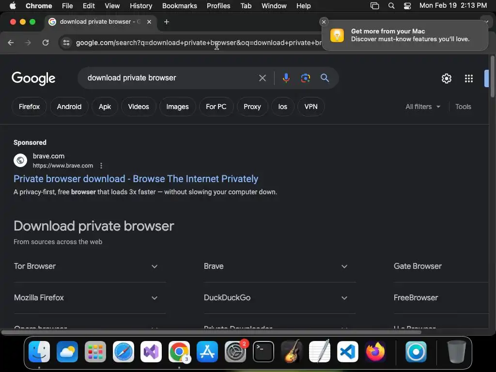The height and width of the screenshot is (372, 496).
Task: Open site information icon in address bar
Action: click(x=66, y=43)
